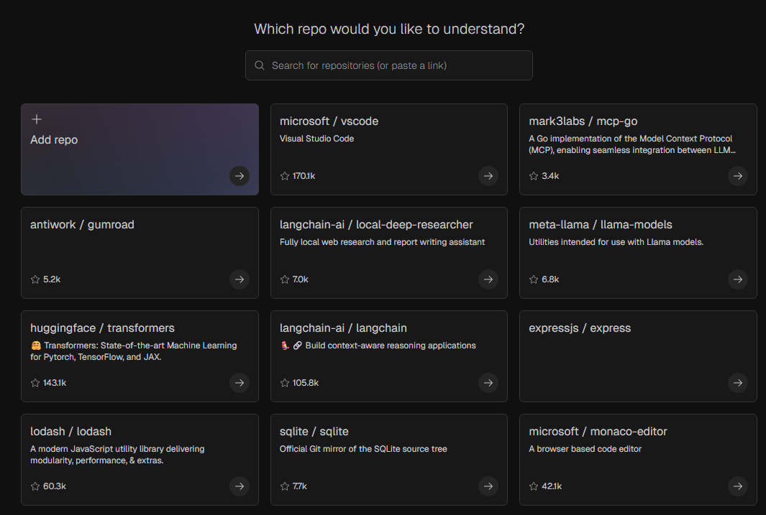Image resolution: width=766 pixels, height=515 pixels.
Task: Click 'Fully local web research' description text
Action: click(x=382, y=242)
